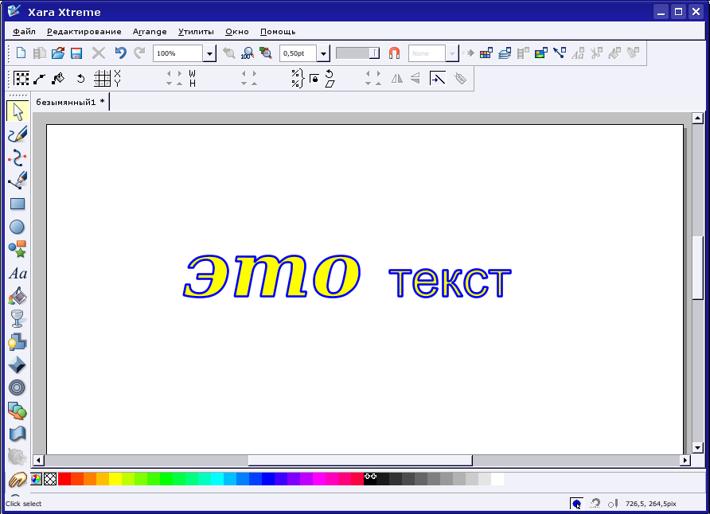Select the Contour tool concentric circles
The image size is (710, 514).
17,387
